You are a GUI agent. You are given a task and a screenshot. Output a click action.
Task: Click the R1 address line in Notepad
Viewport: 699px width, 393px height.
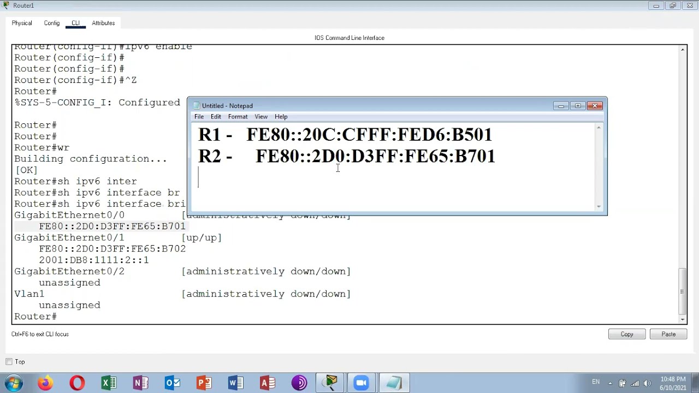(x=345, y=134)
